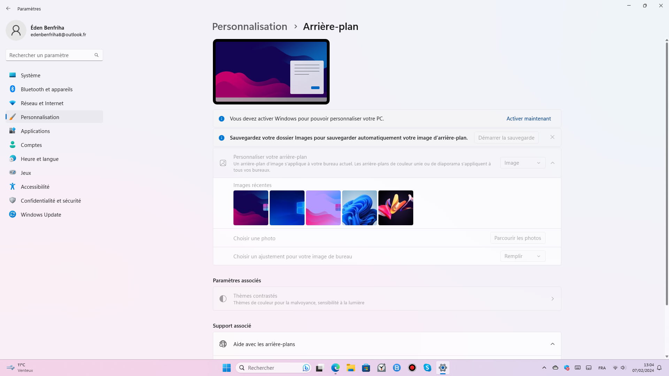Screen dimensions: 669x376
Task: Open the clock and date 13:04
Action: pos(643,368)
